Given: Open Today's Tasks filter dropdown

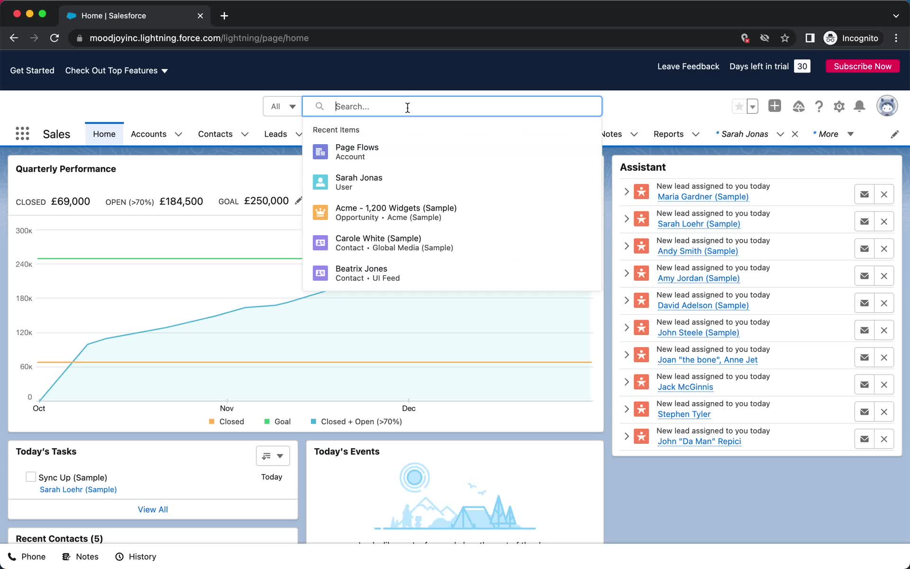Looking at the screenshot, I should [x=273, y=456].
